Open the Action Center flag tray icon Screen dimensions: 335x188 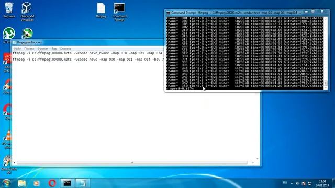coord(304,183)
